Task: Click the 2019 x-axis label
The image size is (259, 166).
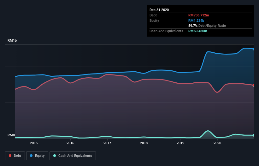Action: [180, 143]
